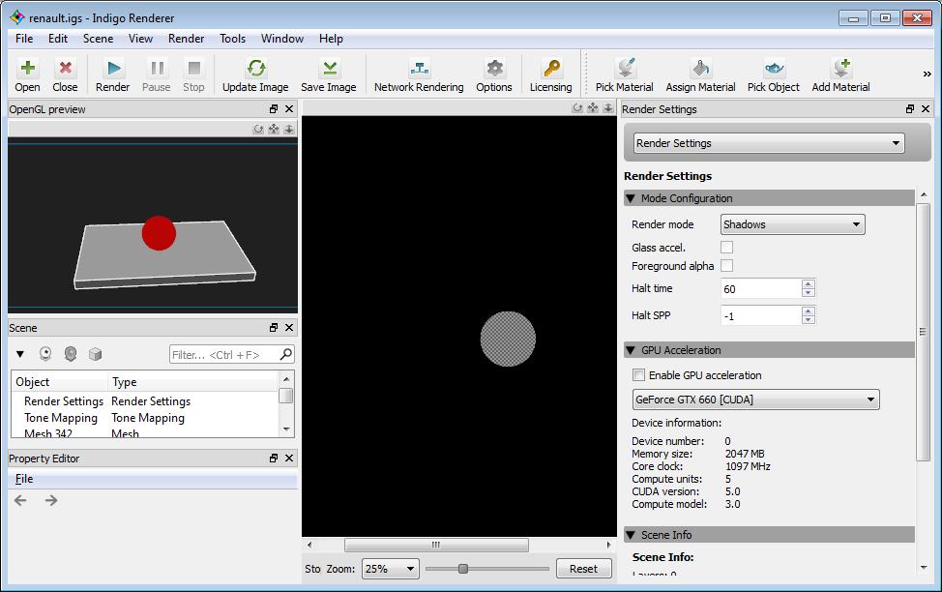Open the Tools menu
The width and height of the screenshot is (942, 592).
click(x=232, y=39)
